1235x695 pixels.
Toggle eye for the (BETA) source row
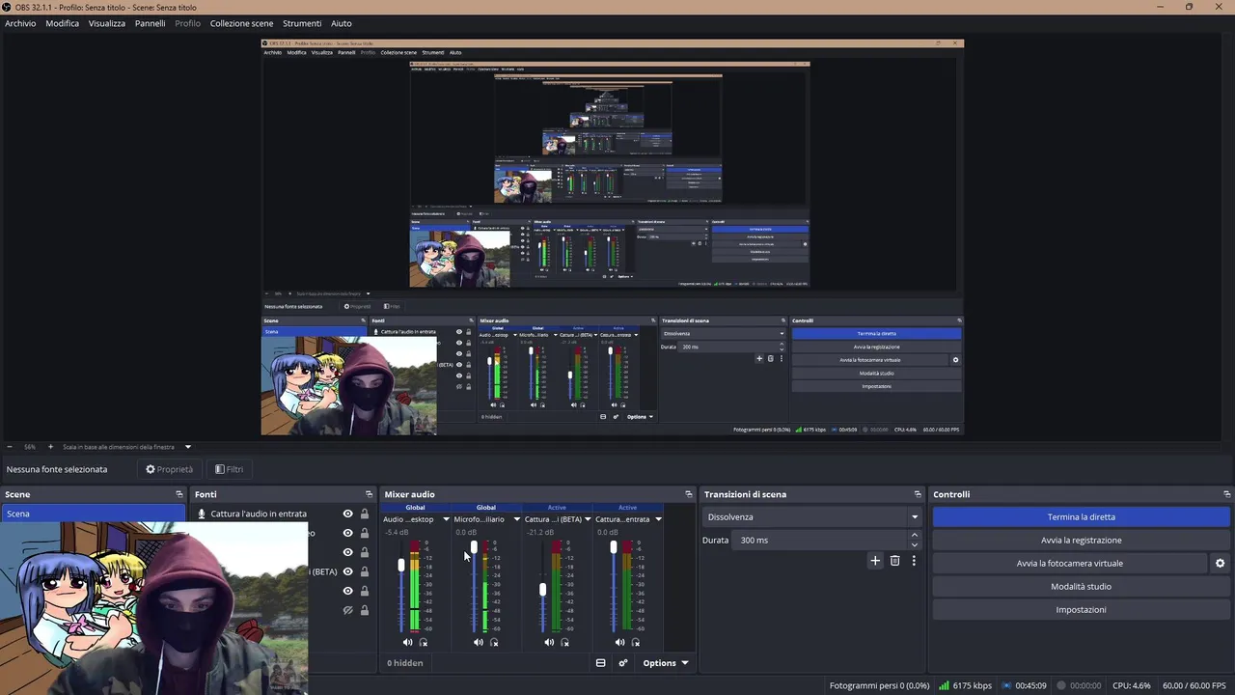point(347,571)
